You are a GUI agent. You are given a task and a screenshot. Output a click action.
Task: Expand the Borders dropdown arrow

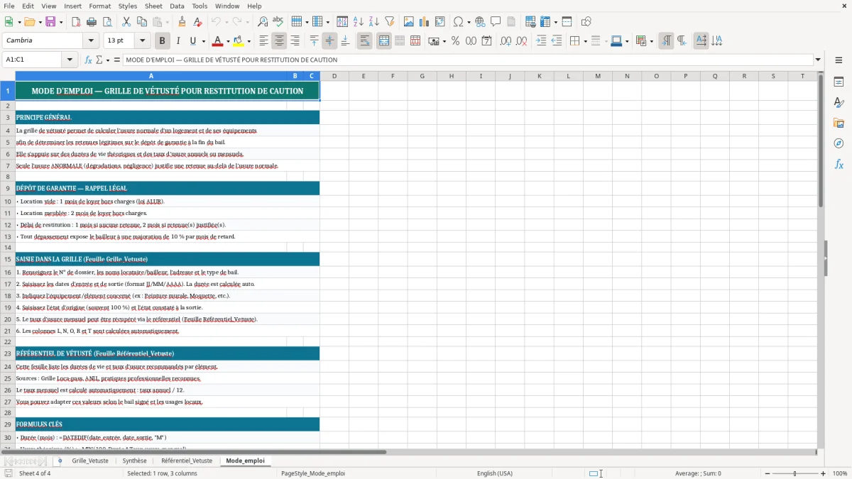pos(585,41)
